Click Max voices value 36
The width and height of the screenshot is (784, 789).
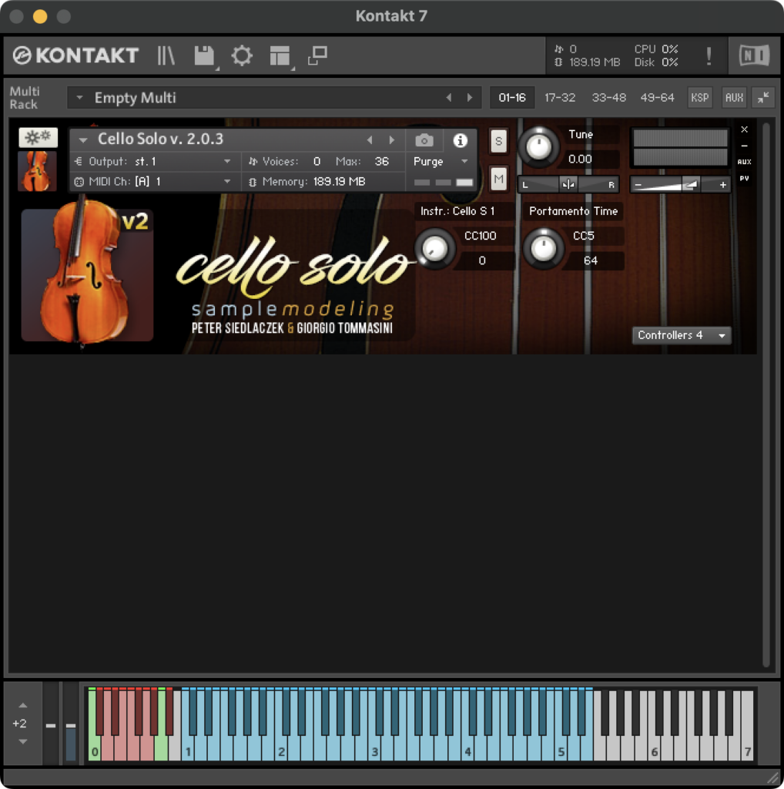click(x=381, y=162)
